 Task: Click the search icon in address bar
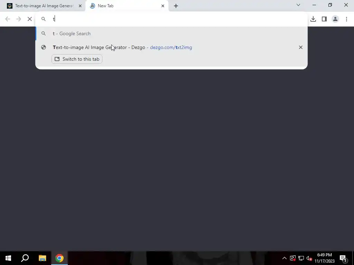(x=43, y=19)
